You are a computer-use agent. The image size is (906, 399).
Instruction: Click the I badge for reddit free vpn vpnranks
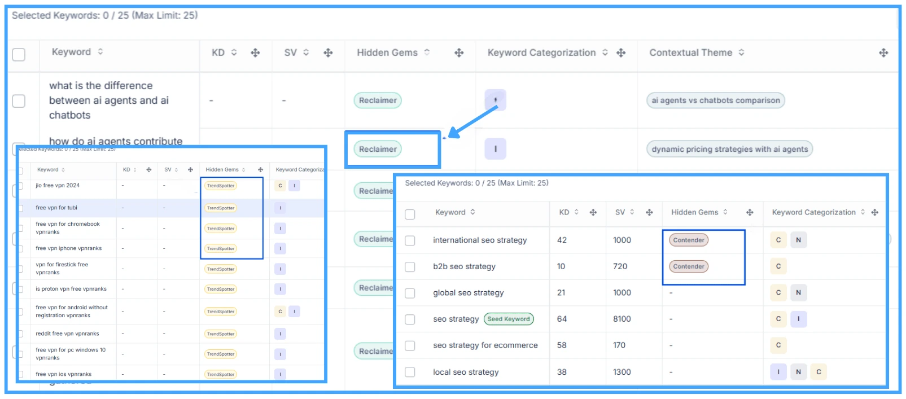[280, 334]
